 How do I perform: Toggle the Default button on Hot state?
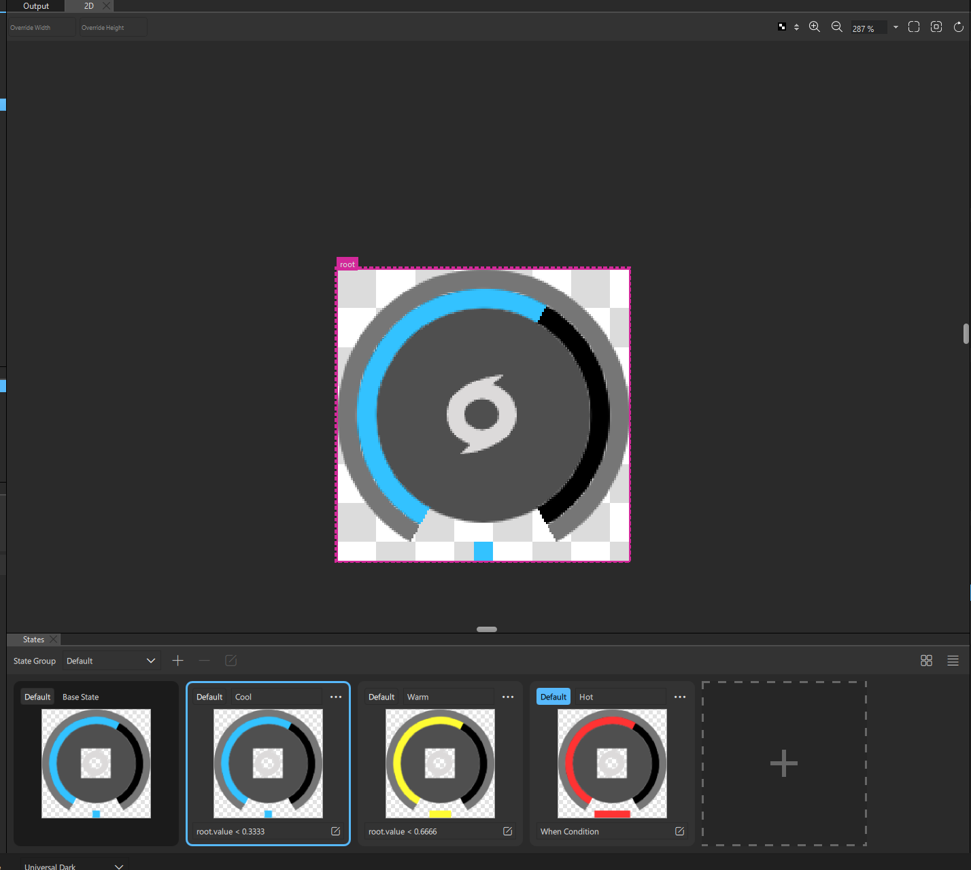tap(553, 697)
